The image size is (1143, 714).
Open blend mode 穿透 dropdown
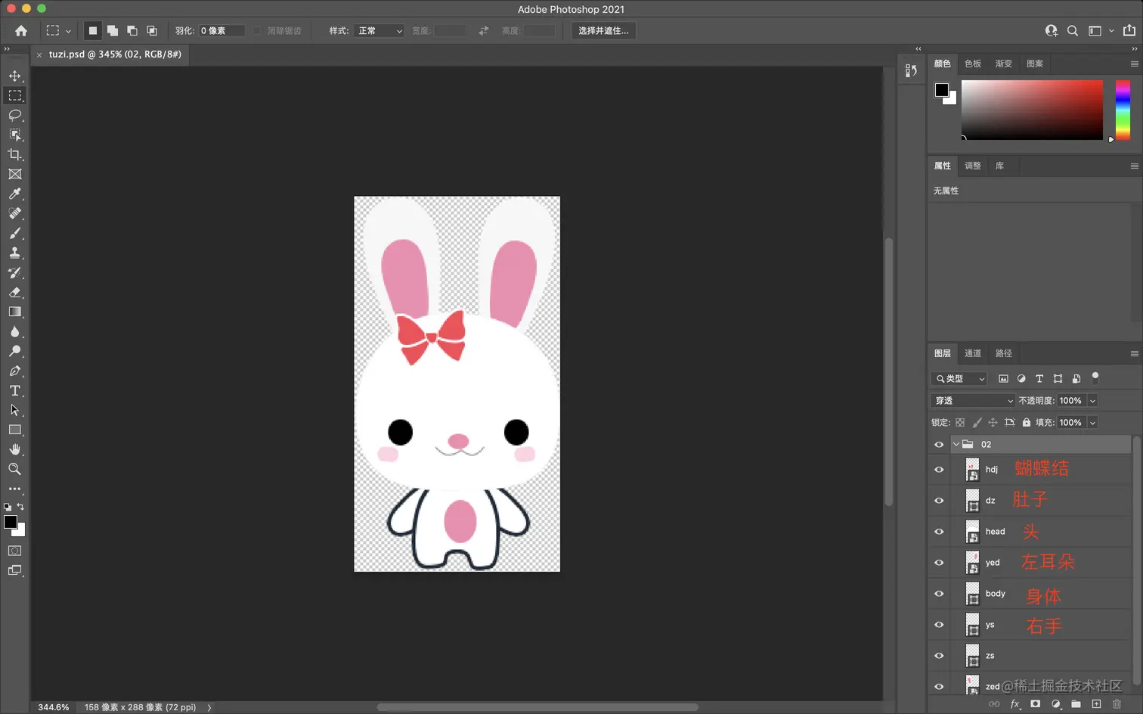[973, 401]
